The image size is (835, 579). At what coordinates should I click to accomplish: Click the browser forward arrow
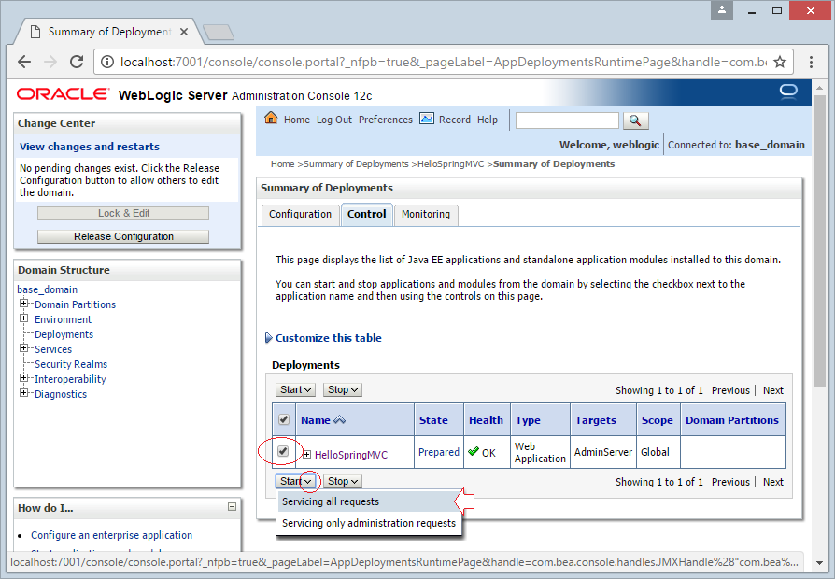click(50, 62)
